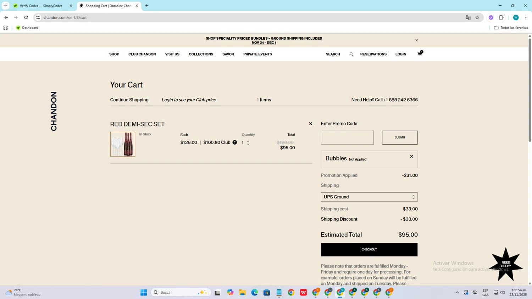532x299 pixels.
Task: Open Microsoft Store from taskbar
Action: click(x=267, y=292)
